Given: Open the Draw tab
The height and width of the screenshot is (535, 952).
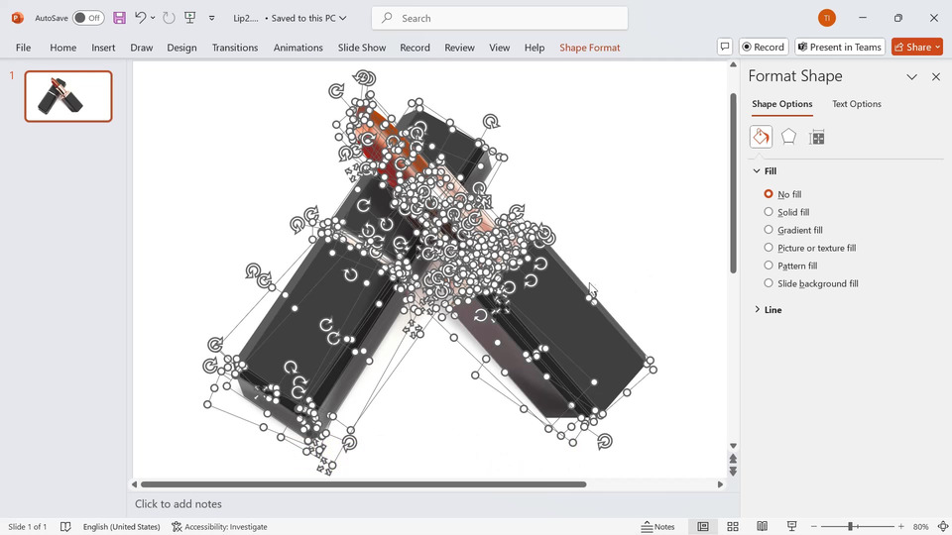Looking at the screenshot, I should 142,48.
